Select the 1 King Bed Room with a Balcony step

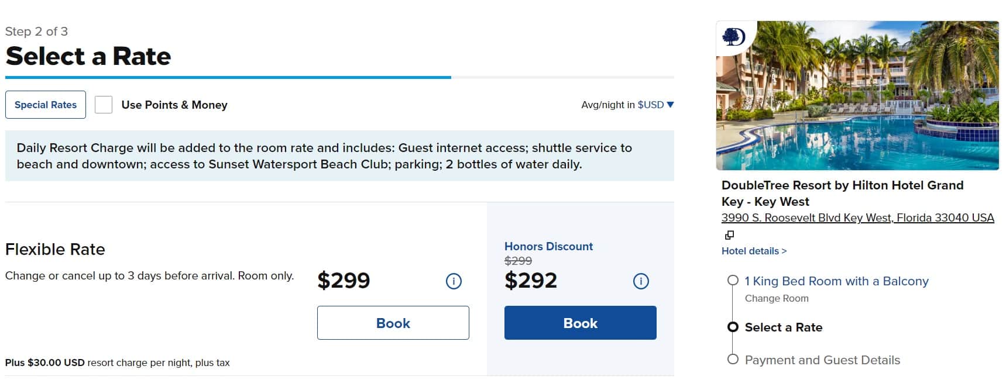(837, 281)
